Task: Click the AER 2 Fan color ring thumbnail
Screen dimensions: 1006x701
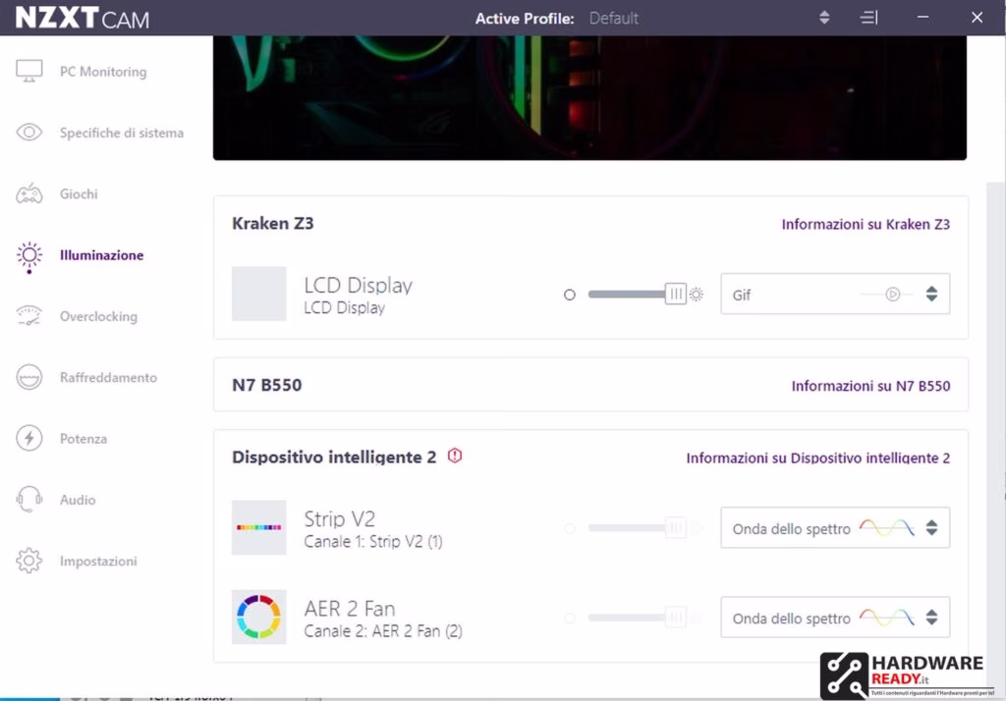Action: coord(258,617)
